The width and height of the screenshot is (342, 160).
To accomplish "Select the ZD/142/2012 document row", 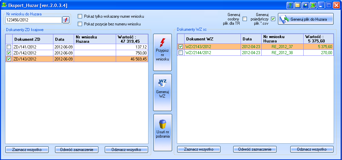I will [x=33, y=53].
